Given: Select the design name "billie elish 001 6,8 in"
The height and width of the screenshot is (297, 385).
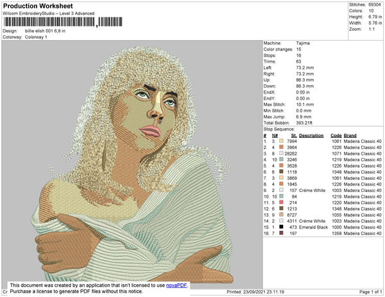Looking at the screenshot, I should 45,31.
